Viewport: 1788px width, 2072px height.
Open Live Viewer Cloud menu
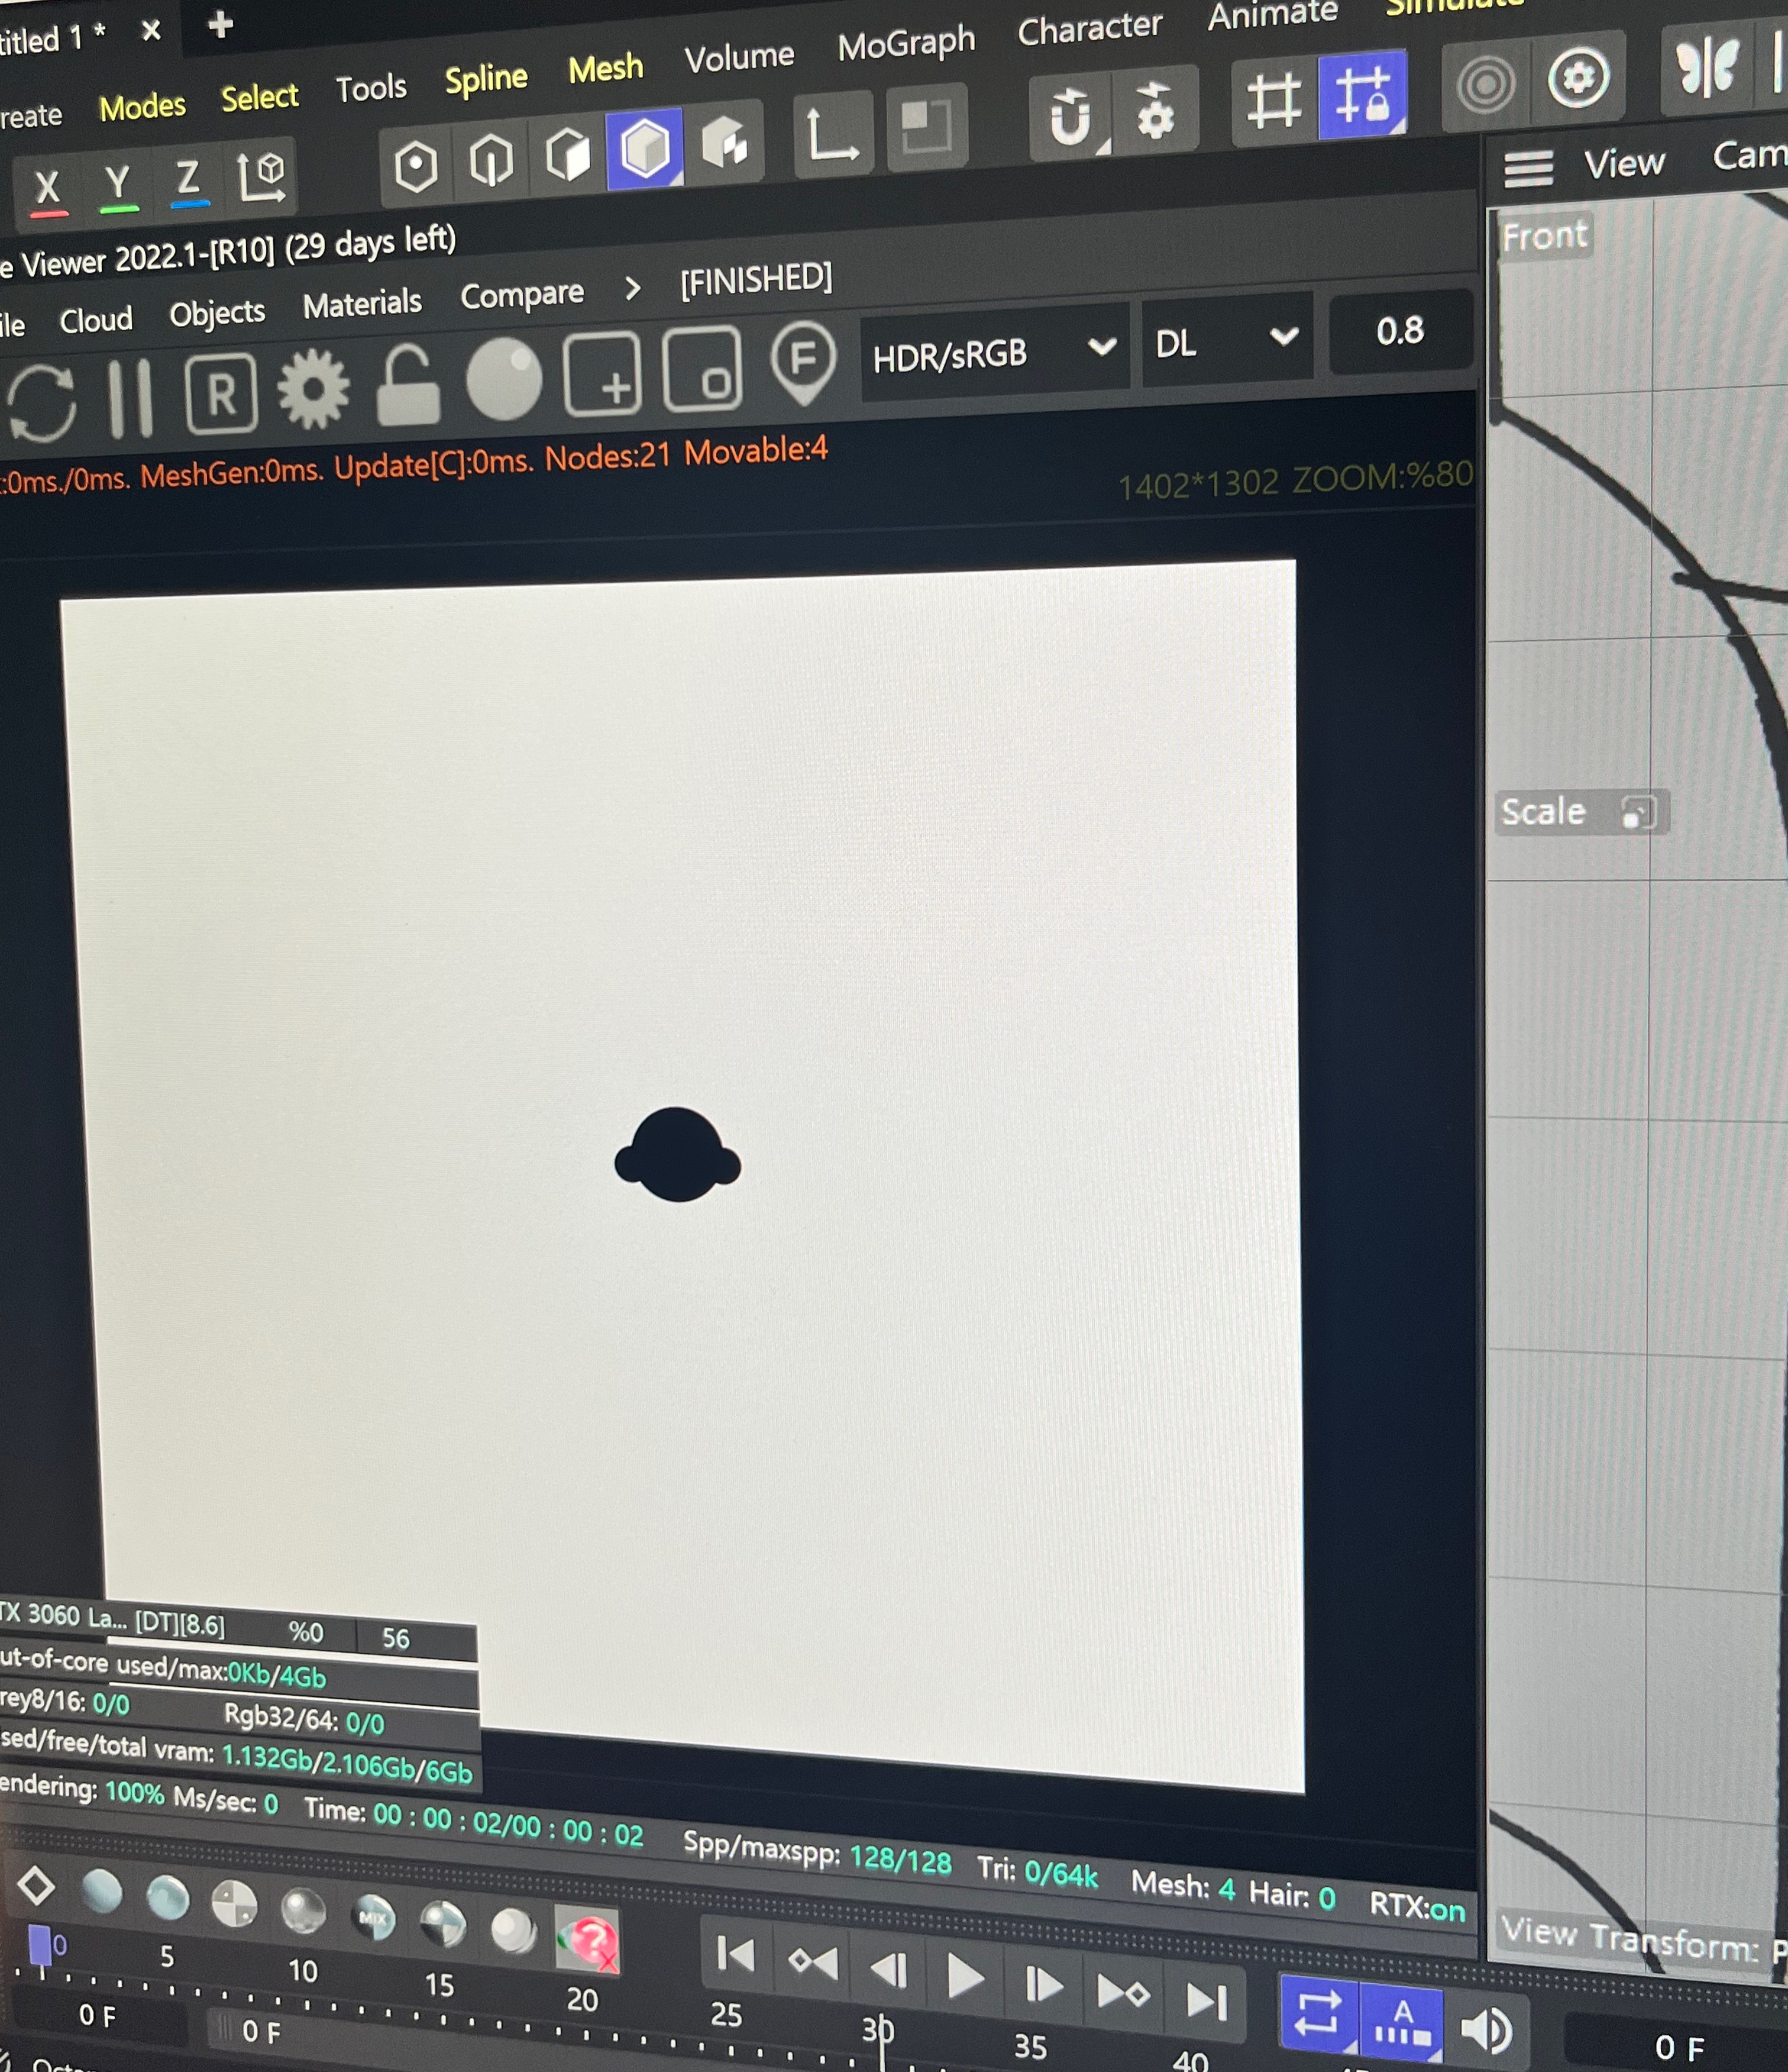(x=96, y=321)
